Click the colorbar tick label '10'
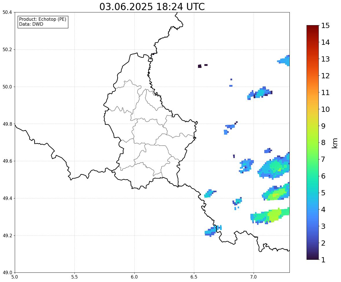This screenshot has height=282, width=341. click(325, 109)
